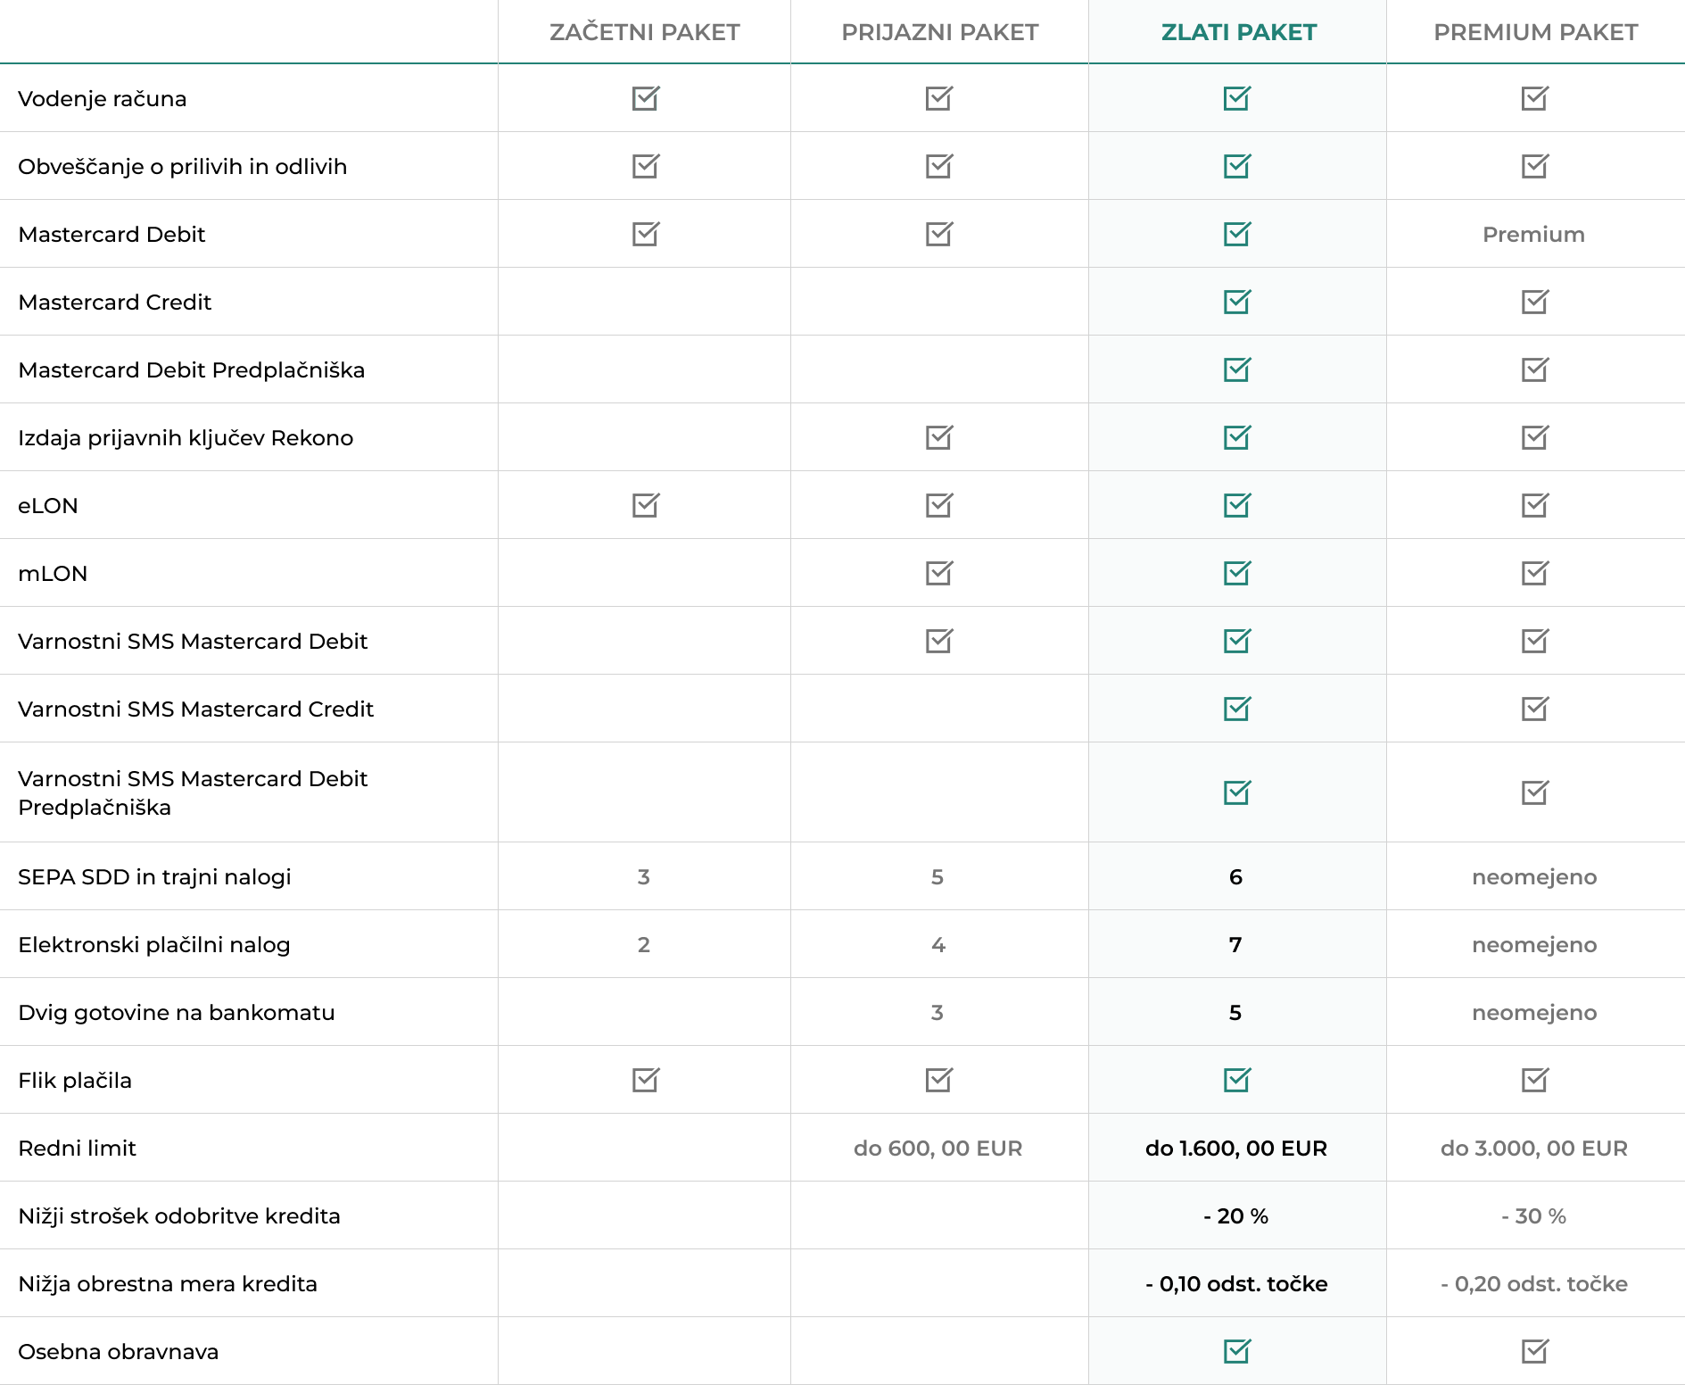Click Prijazni checkmark for Varnostni SMS Mastercard Debit
The image size is (1685, 1385).
point(938,641)
